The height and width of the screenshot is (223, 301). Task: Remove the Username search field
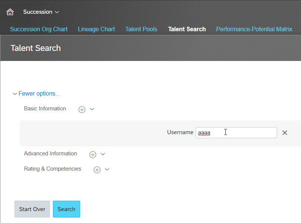[x=285, y=133]
